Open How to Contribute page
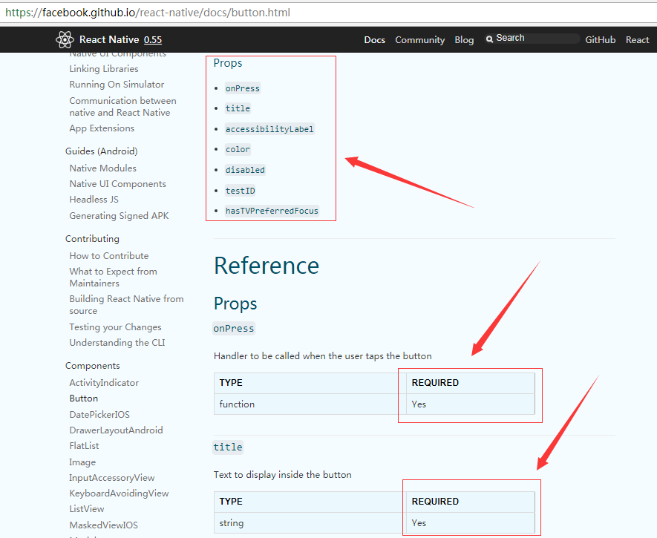Viewport: 657px width, 538px height. (x=108, y=256)
